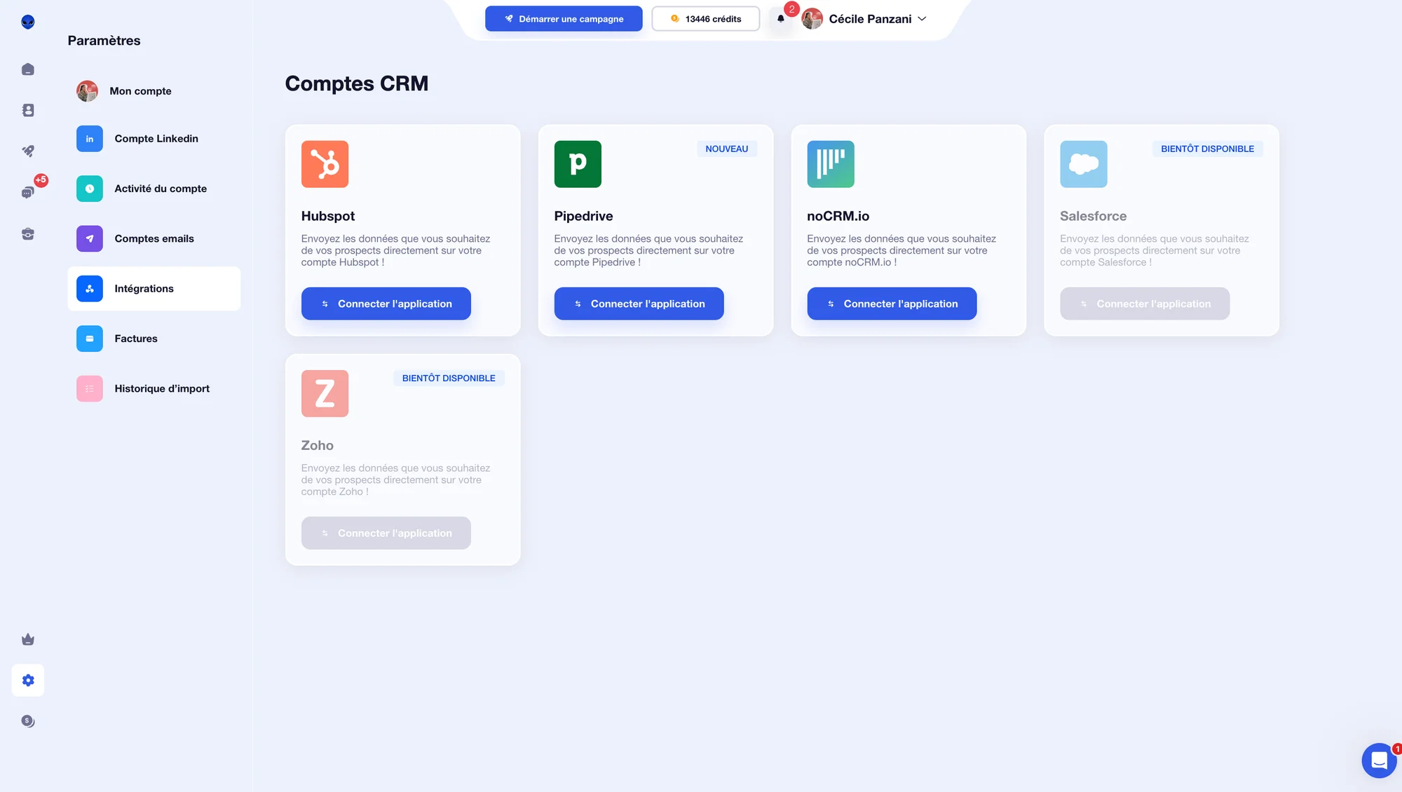Open Historique d'import
Screen dimensions: 1402x792
154,388
